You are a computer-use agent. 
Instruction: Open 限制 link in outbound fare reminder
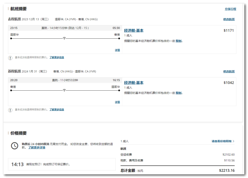(x=178, y=41)
